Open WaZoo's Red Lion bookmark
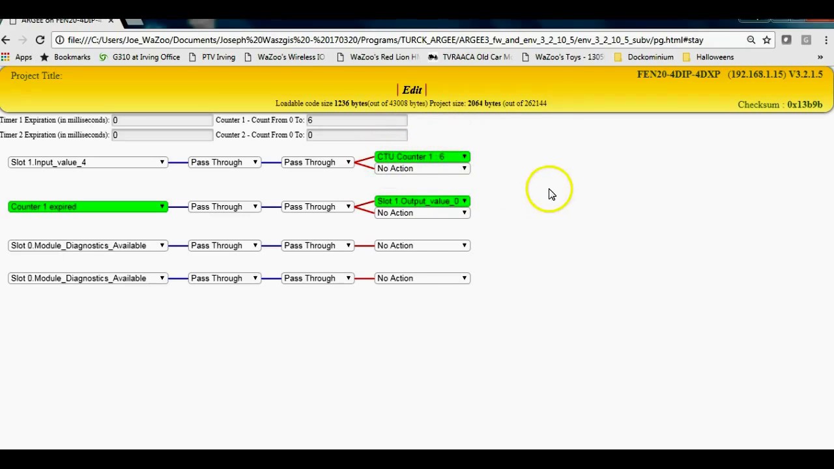This screenshot has width=834, height=469. pos(378,57)
